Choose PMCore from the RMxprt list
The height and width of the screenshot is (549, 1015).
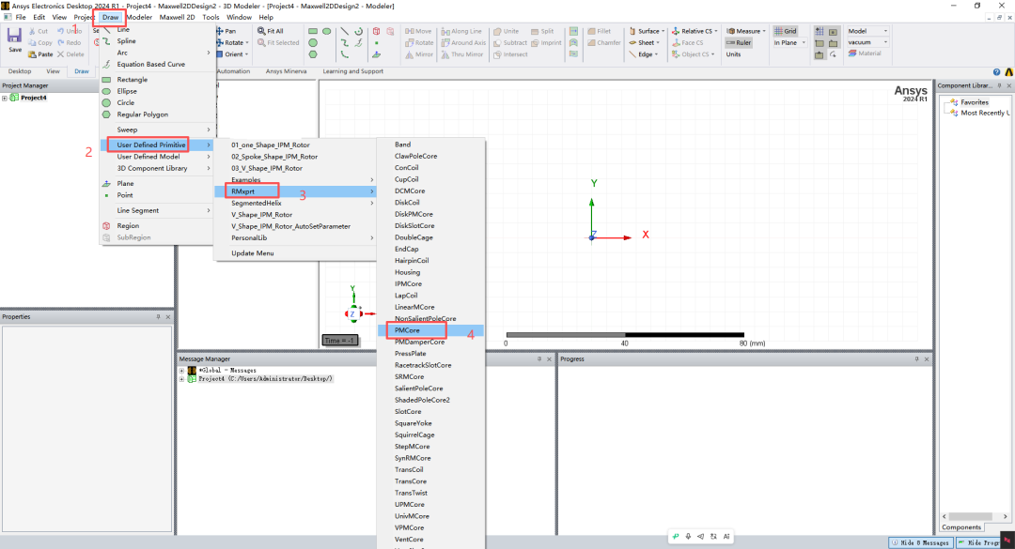click(x=430, y=330)
